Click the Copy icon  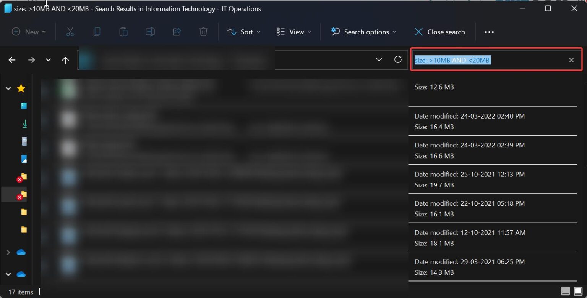97,32
